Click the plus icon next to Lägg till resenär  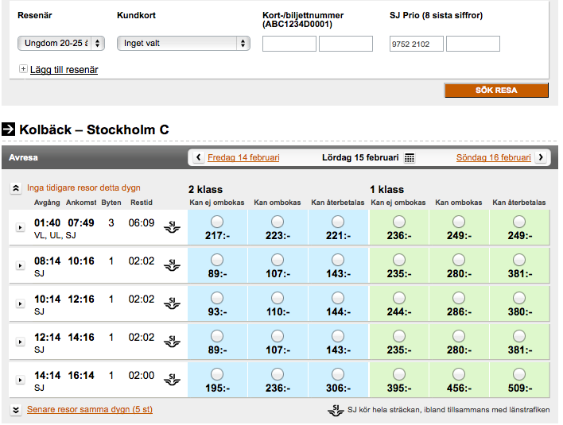23,69
